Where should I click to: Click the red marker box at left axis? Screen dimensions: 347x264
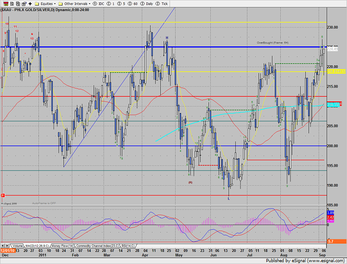tap(3, 195)
